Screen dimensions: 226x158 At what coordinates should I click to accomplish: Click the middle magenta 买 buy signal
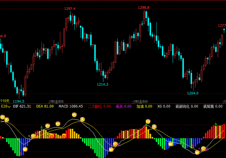coord(119,145)
